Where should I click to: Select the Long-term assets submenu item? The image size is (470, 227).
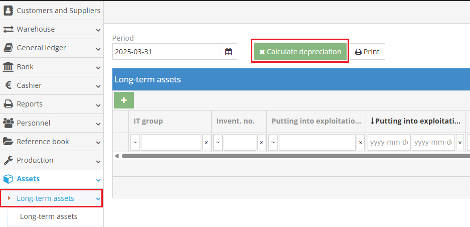(48, 216)
